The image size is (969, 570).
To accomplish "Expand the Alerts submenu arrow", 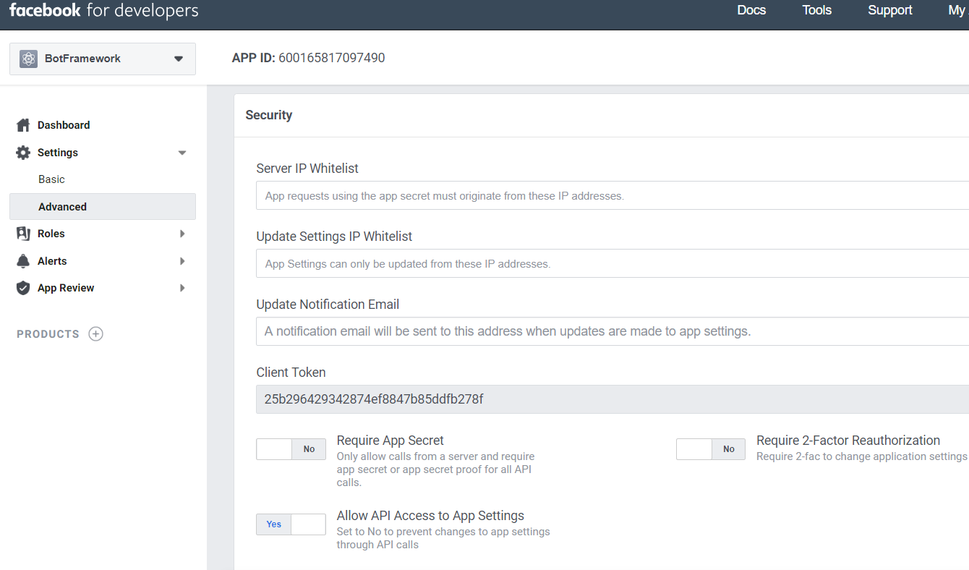I will click(x=182, y=261).
